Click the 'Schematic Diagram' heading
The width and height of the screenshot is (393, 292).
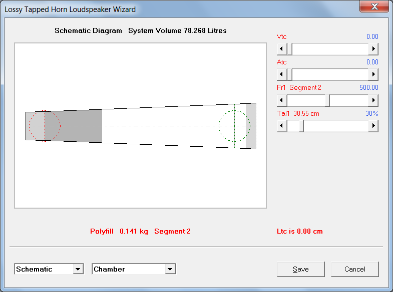click(88, 31)
